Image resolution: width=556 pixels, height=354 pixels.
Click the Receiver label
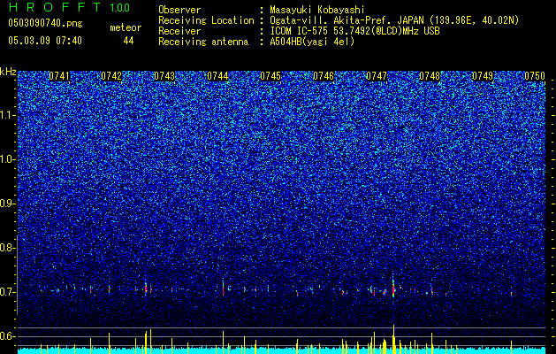point(179,31)
